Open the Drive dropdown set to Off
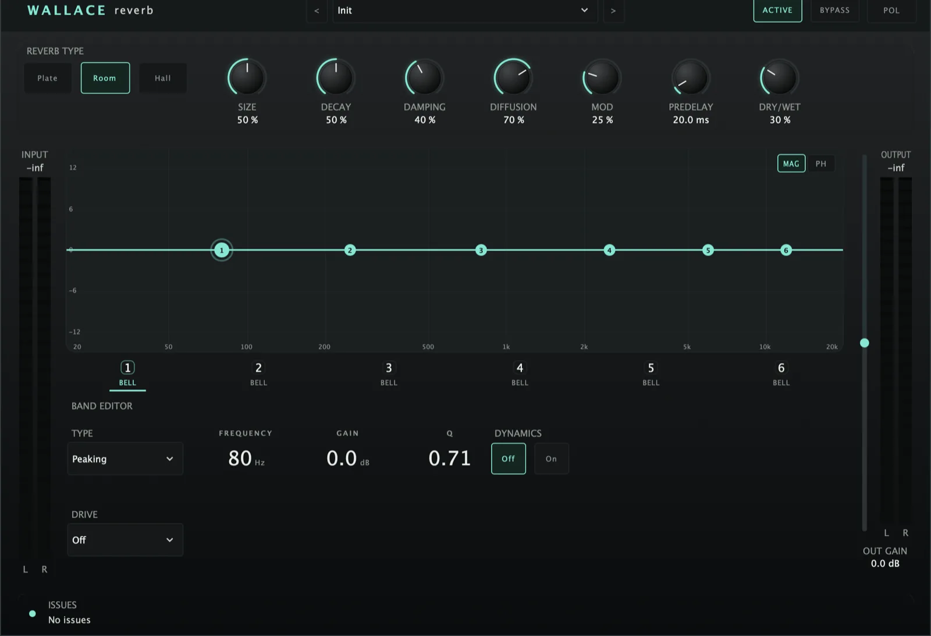This screenshot has width=931, height=636. [125, 540]
